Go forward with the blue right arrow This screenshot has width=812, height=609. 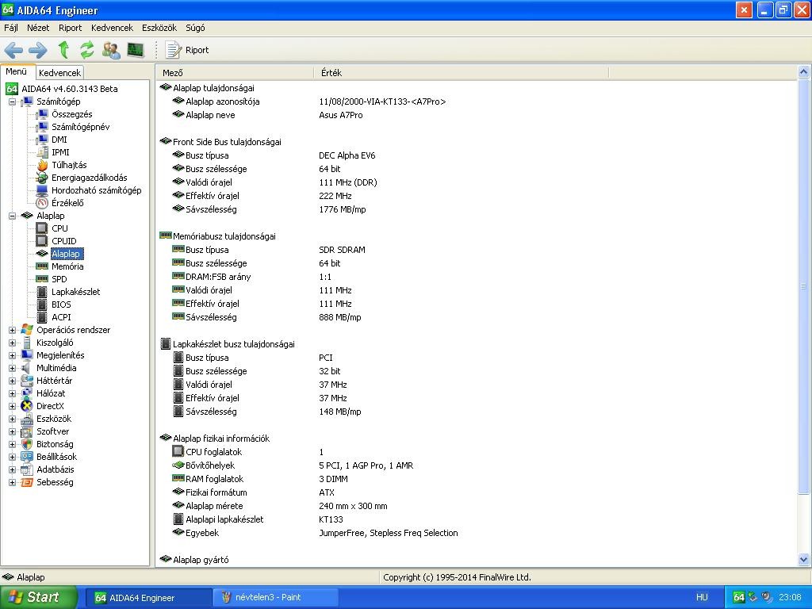[38, 50]
